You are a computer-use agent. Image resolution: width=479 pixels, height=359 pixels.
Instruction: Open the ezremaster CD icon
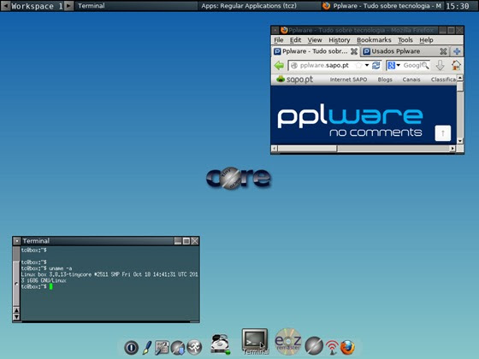coord(288,341)
